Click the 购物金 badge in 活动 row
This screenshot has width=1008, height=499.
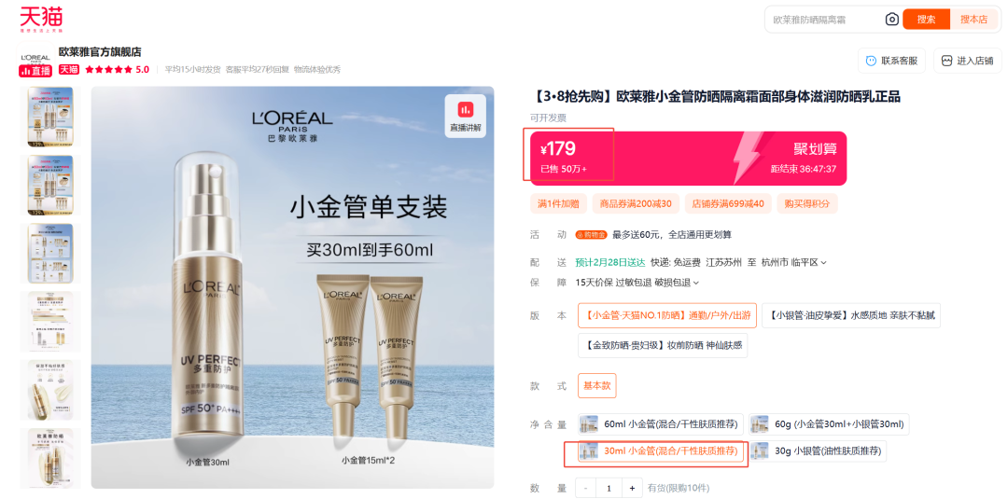(592, 235)
